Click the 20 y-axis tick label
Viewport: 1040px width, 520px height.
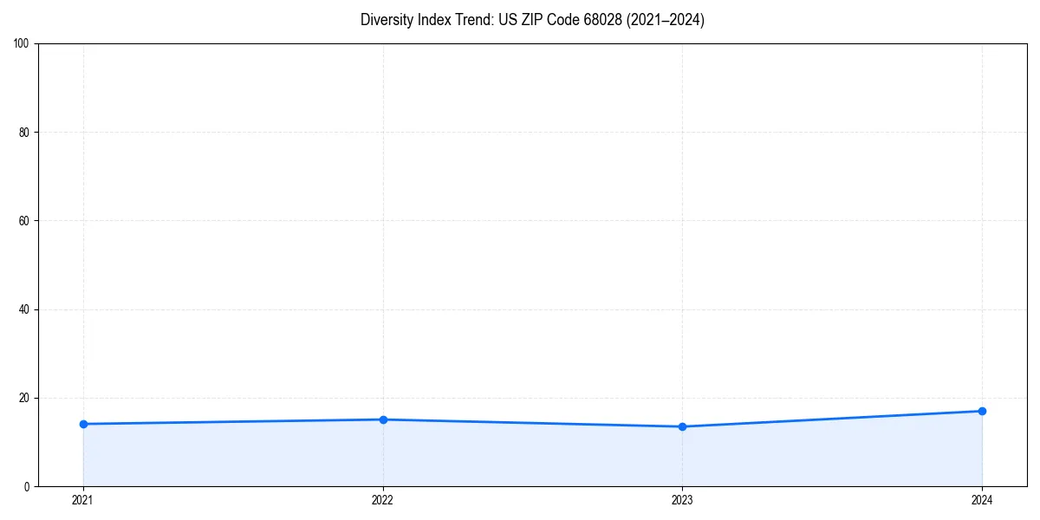[24, 398]
